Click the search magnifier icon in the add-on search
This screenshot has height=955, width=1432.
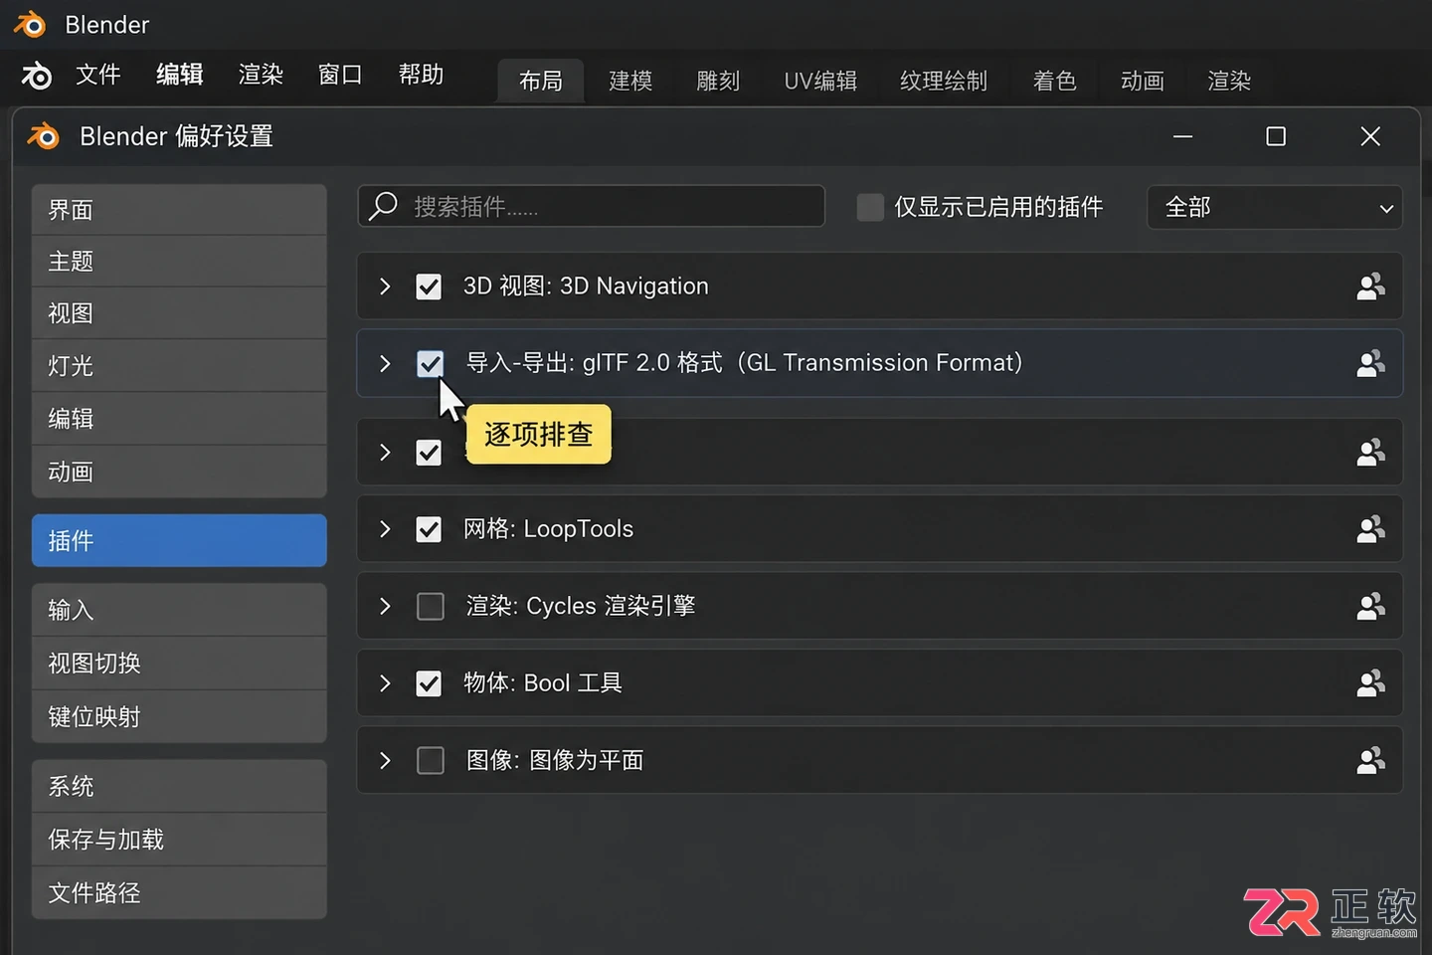383,206
